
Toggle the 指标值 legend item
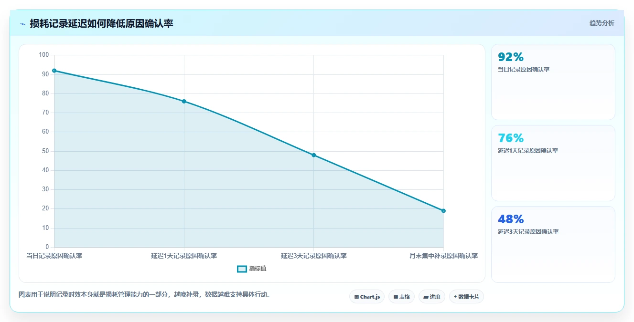252,269
